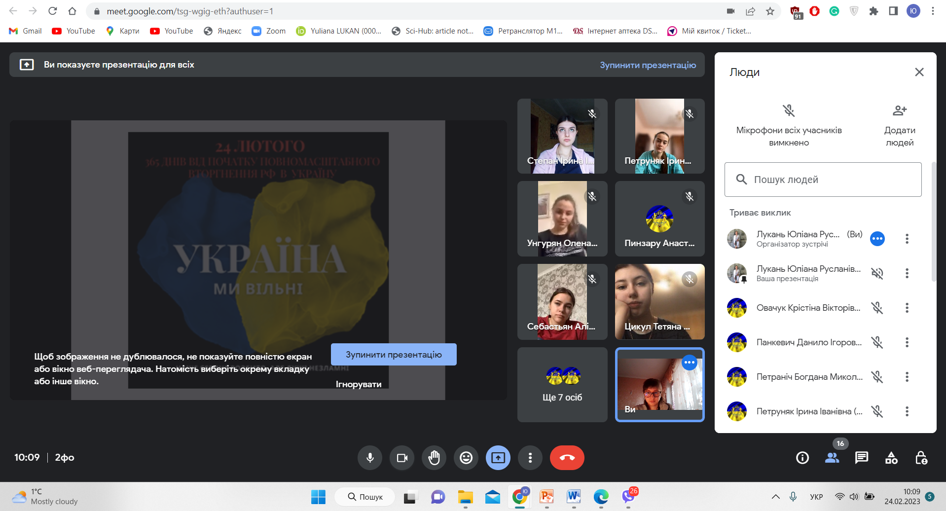
Task: Click the Add people icon
Action: 899,110
